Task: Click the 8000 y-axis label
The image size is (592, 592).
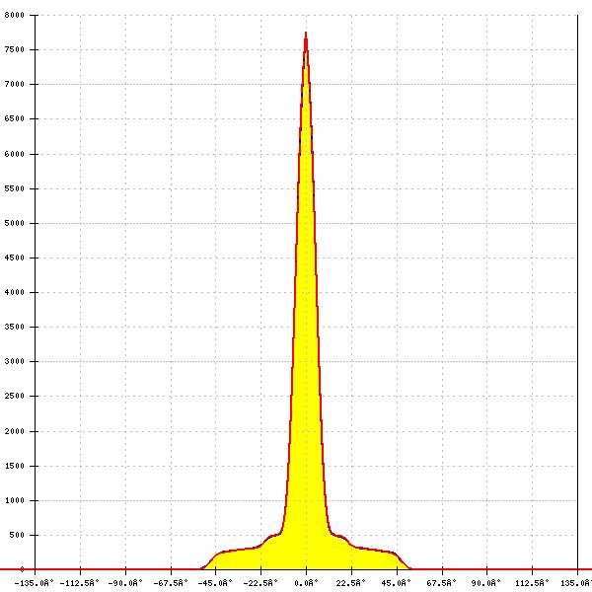Action: tap(15, 15)
